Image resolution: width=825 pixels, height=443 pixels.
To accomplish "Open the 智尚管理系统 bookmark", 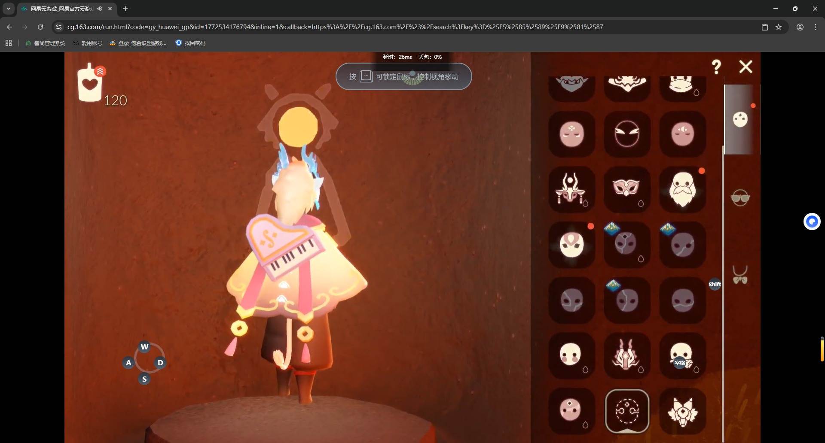I will [46, 43].
